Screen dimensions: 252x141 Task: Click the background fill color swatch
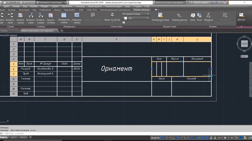(126, 18)
